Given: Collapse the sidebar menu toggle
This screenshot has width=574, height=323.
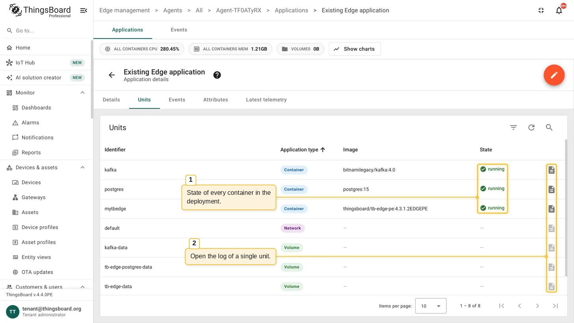Looking at the screenshot, I should 84,10.
